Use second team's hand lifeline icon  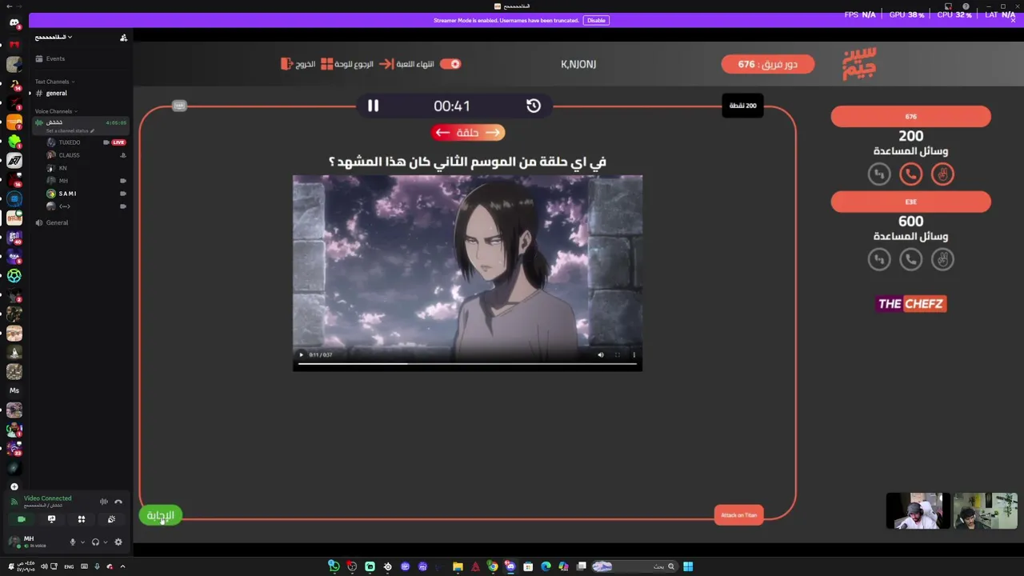tap(942, 259)
